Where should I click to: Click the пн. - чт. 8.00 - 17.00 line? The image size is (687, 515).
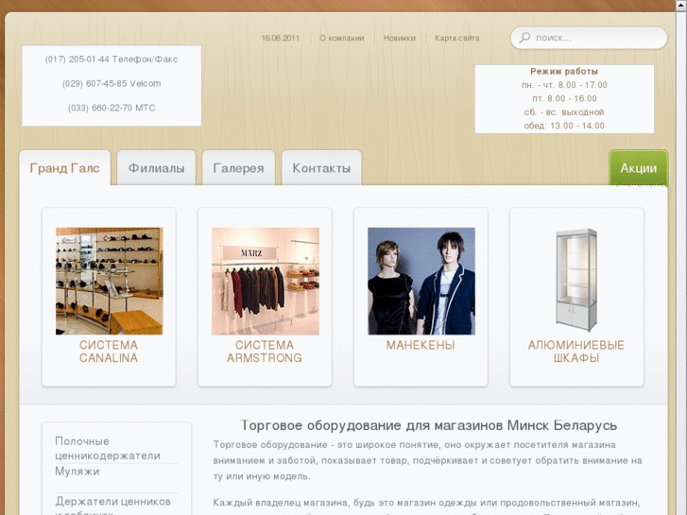tap(564, 85)
